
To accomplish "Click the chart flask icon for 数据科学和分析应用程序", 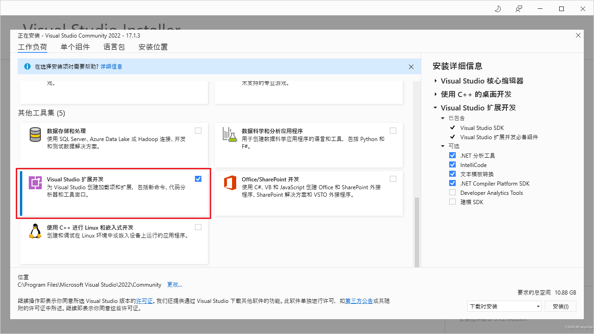I will click(x=230, y=135).
